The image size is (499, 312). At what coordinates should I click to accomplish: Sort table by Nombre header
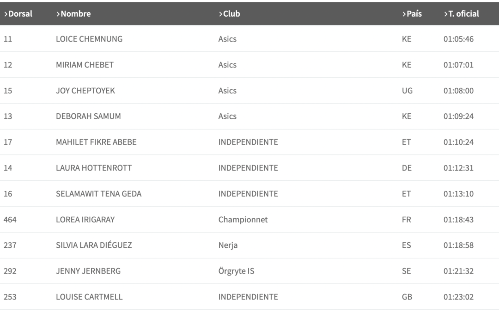click(x=73, y=14)
